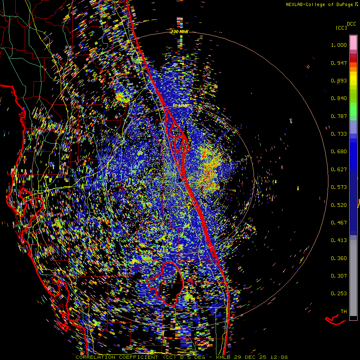Click the 0.733 legend value
This screenshot has width=360, height=360.
coord(339,134)
